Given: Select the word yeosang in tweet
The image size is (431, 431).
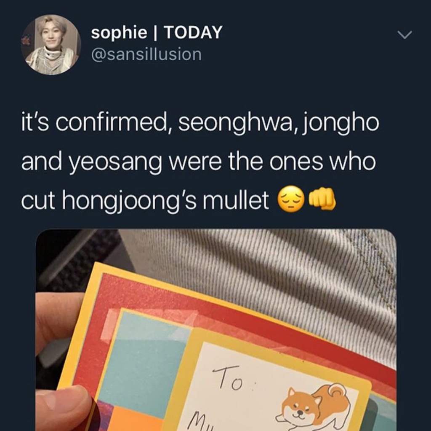Looking at the screenshot, I should (115, 163).
